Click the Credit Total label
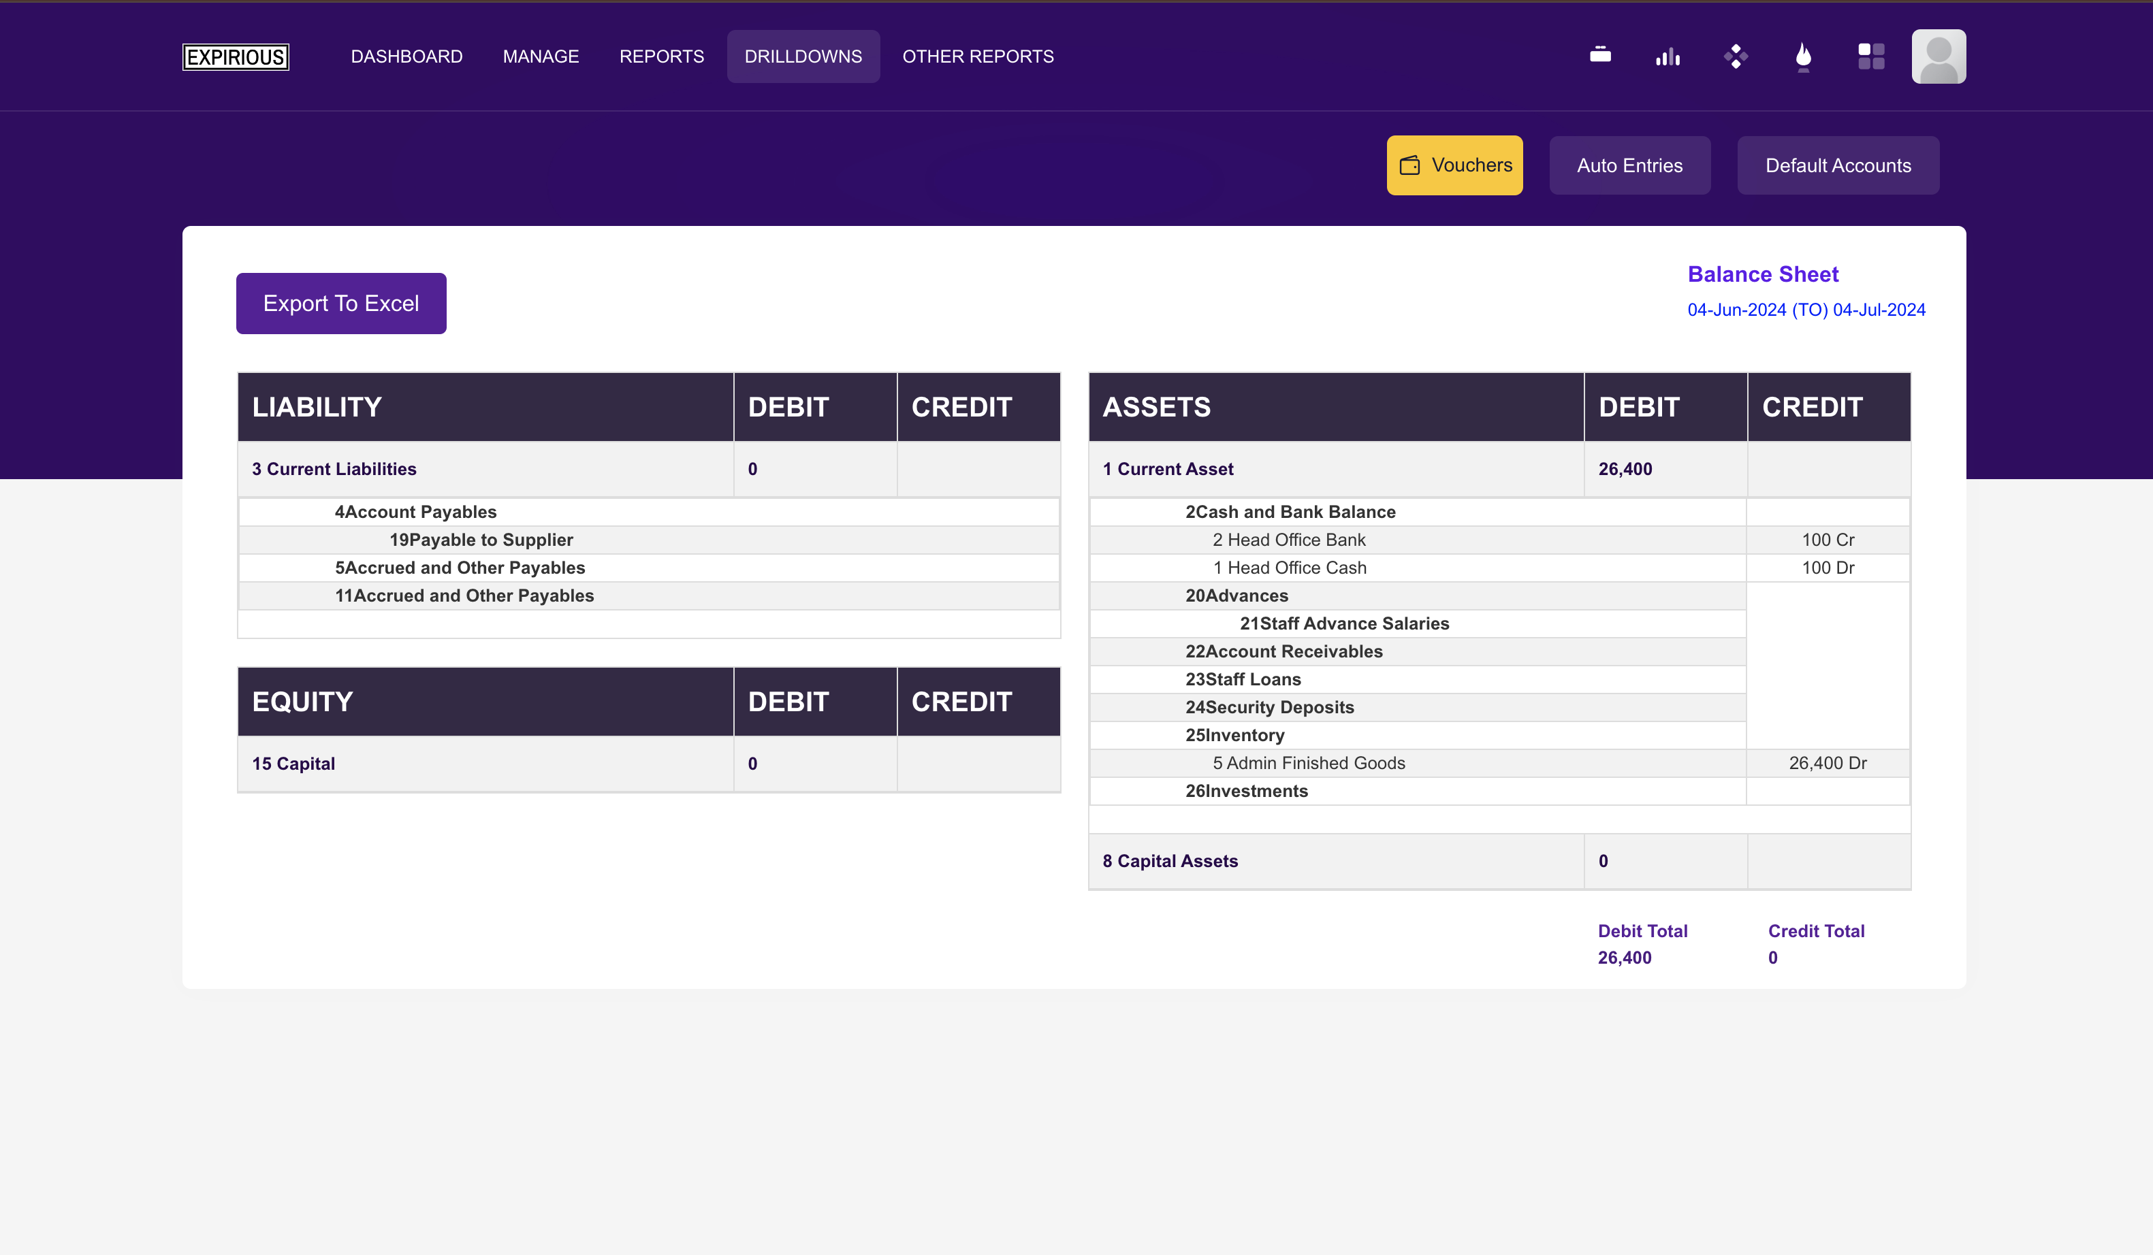The height and width of the screenshot is (1255, 2153). tap(1815, 932)
